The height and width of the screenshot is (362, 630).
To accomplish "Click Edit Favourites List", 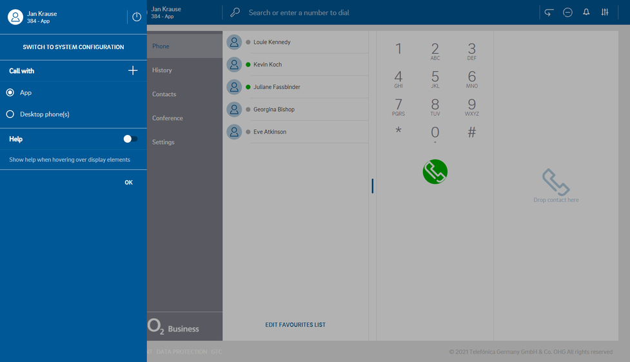I will pyautogui.click(x=295, y=325).
